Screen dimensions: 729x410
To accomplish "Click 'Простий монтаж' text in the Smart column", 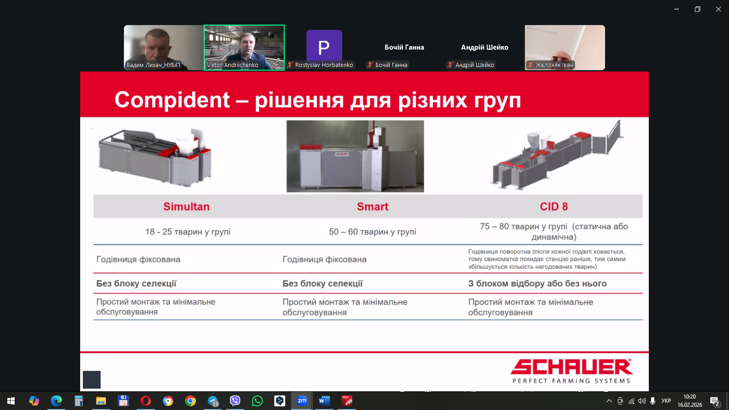I will point(345,307).
